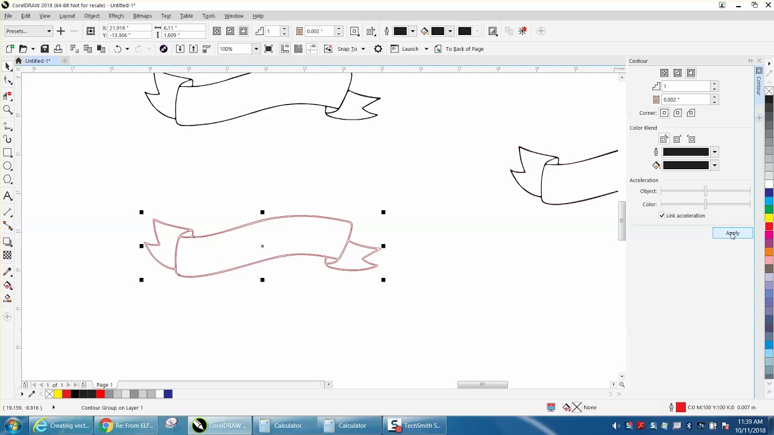Click the Save icon in toolbar
Viewport: 774px width, 435px height.
pos(44,49)
